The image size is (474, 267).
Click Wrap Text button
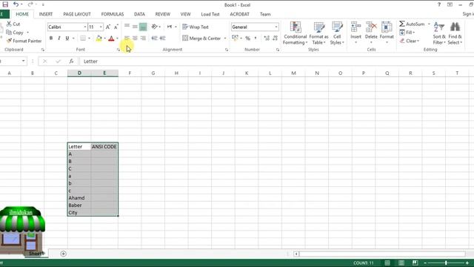pos(196,27)
